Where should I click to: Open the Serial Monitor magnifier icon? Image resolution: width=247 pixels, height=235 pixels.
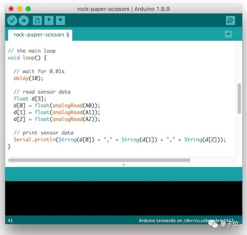[230, 21]
